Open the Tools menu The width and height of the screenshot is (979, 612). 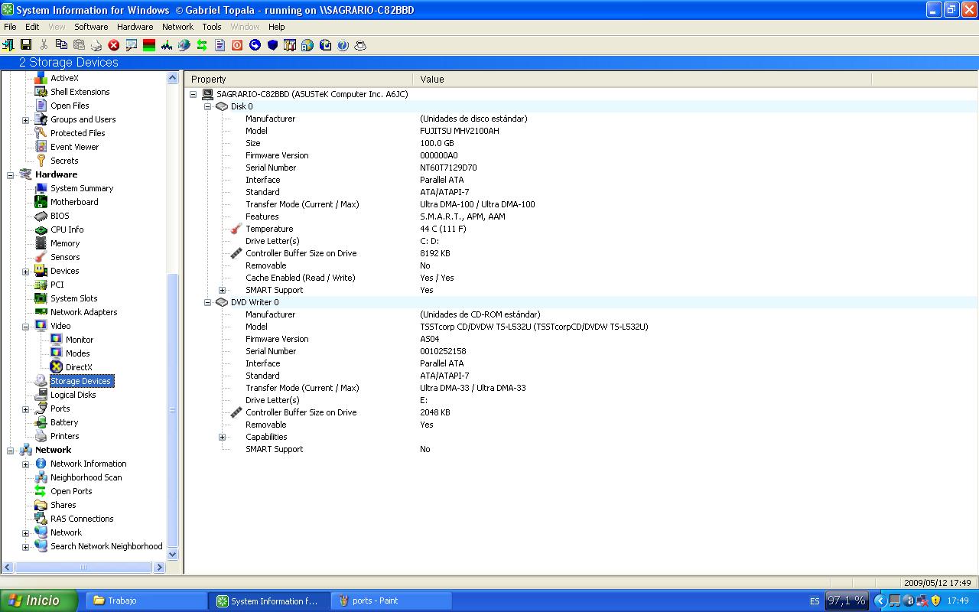(212, 27)
